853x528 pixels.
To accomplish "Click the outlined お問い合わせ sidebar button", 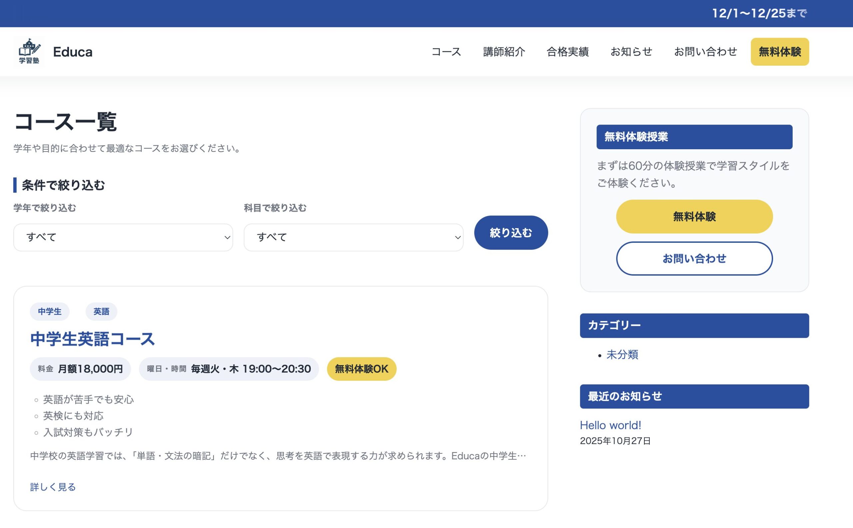I will pos(694,259).
